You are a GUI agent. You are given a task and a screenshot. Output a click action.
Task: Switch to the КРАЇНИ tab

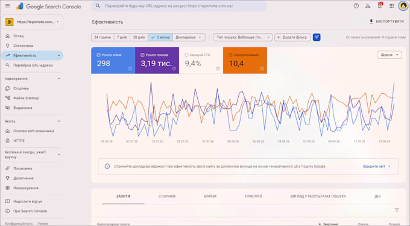pos(210,197)
